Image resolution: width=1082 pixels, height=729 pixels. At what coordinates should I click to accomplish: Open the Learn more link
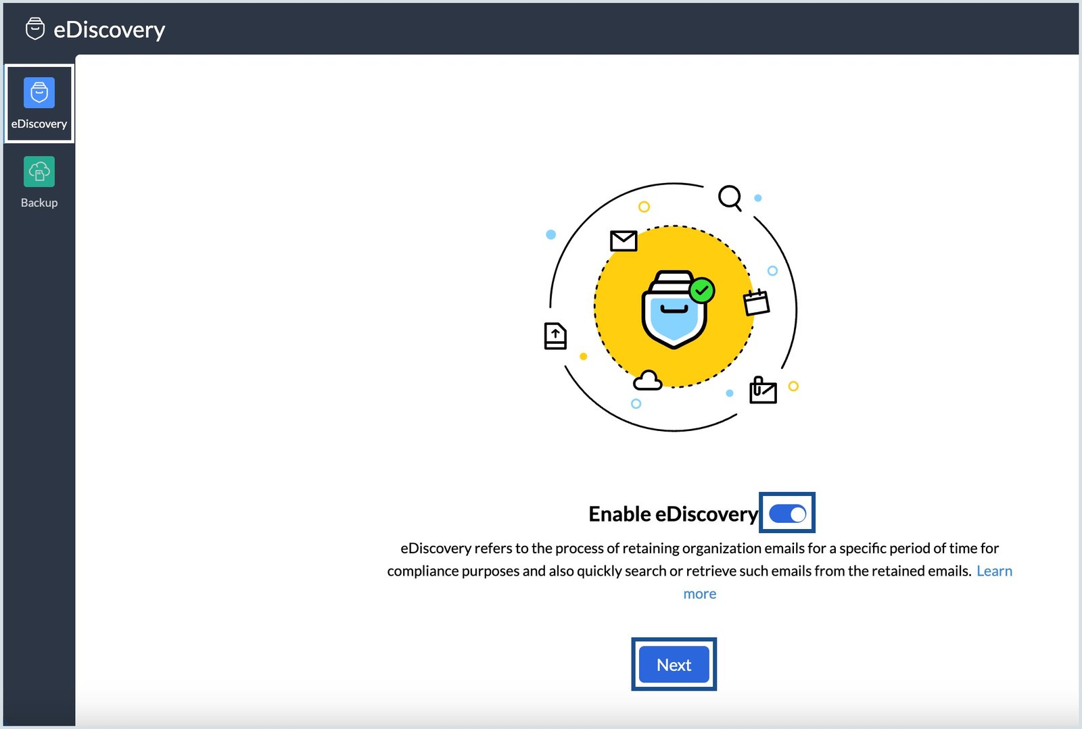[994, 571]
